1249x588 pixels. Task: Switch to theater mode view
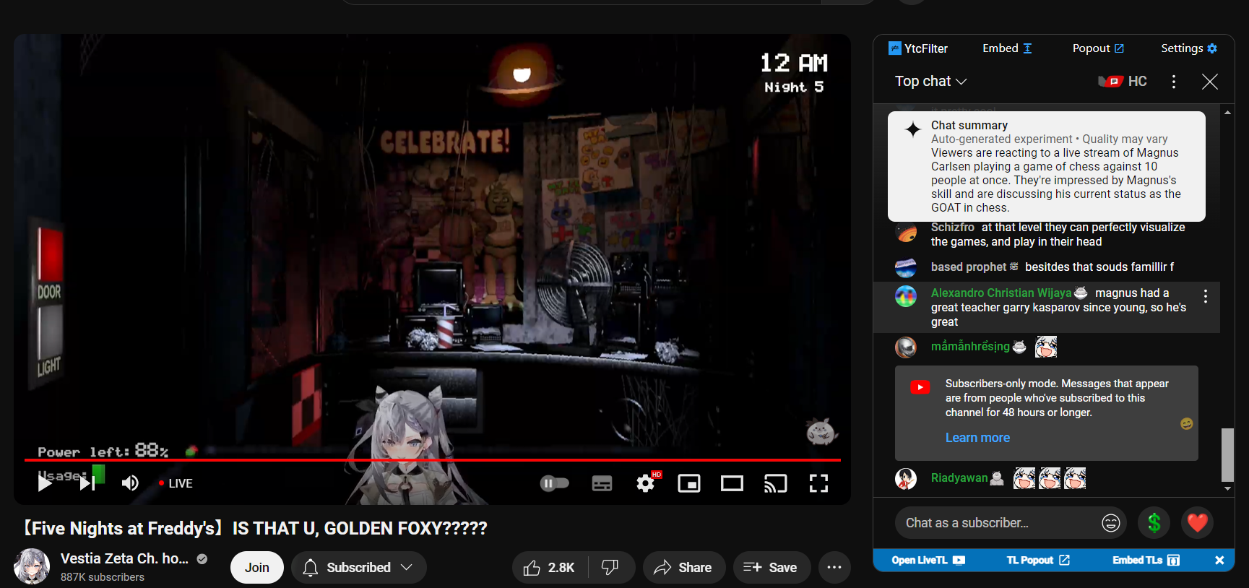click(732, 483)
